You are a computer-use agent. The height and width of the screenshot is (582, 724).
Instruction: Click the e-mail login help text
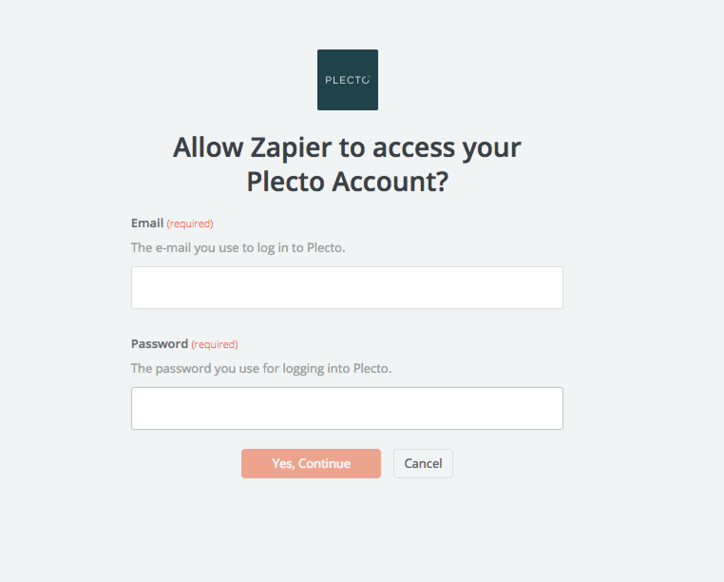(238, 248)
